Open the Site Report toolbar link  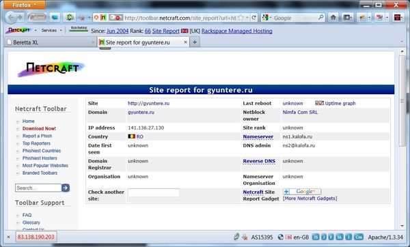[x=166, y=31]
